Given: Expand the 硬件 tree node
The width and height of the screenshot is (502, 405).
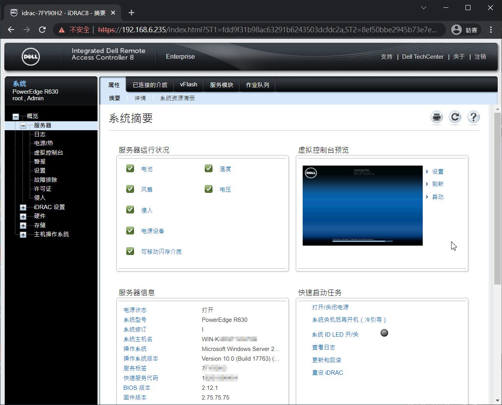Looking at the screenshot, I should 23,216.
